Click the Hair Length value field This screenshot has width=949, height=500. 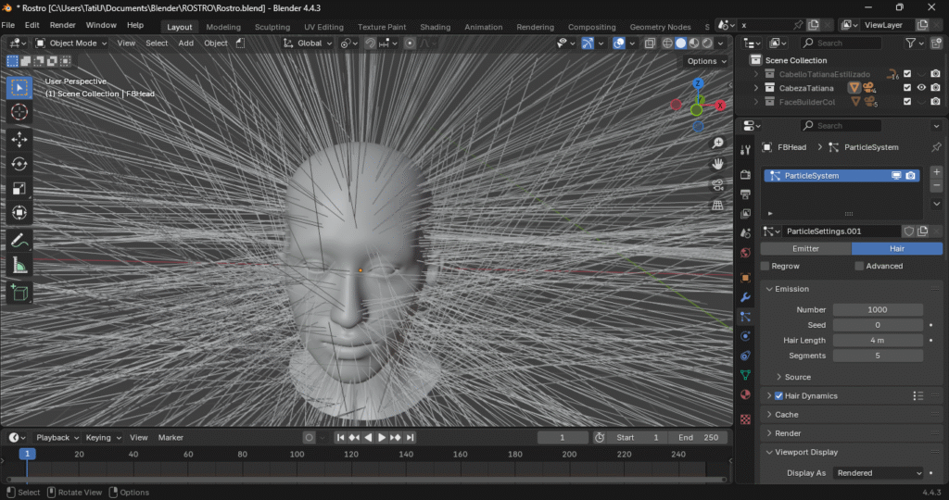click(877, 341)
